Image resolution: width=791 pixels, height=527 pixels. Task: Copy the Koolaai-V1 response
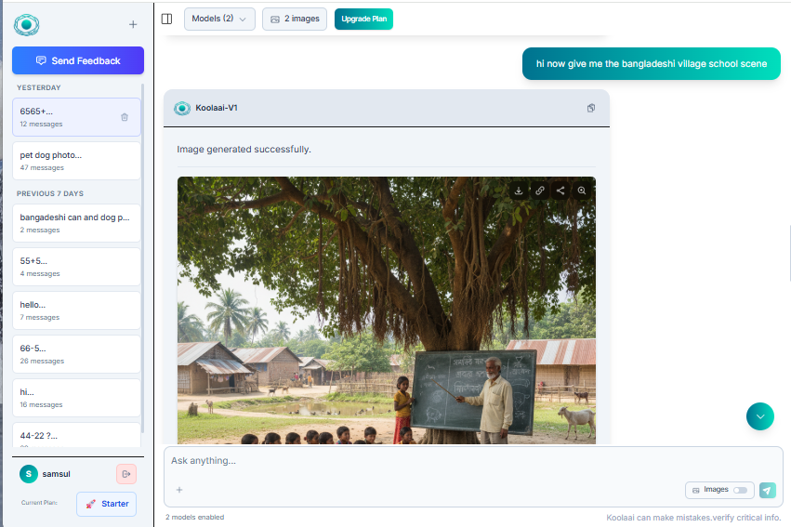pyautogui.click(x=591, y=108)
